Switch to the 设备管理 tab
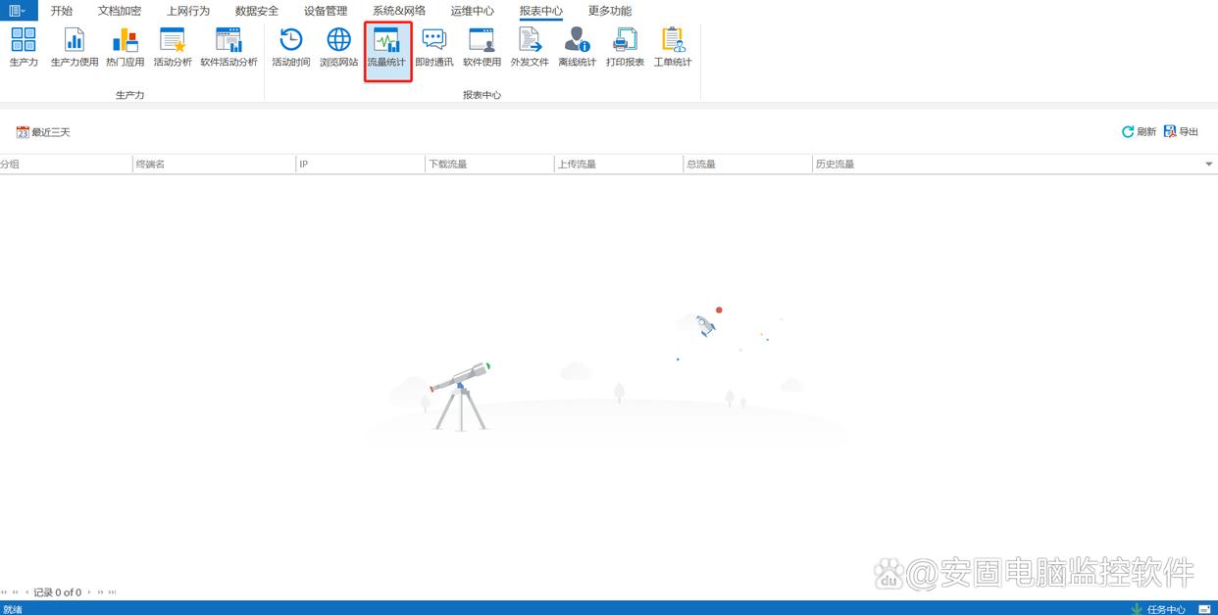 (x=326, y=11)
